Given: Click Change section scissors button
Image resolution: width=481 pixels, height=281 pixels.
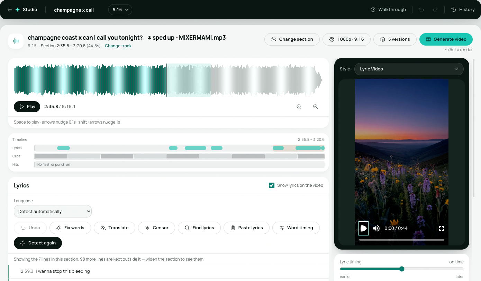Looking at the screenshot, I should click(x=292, y=39).
